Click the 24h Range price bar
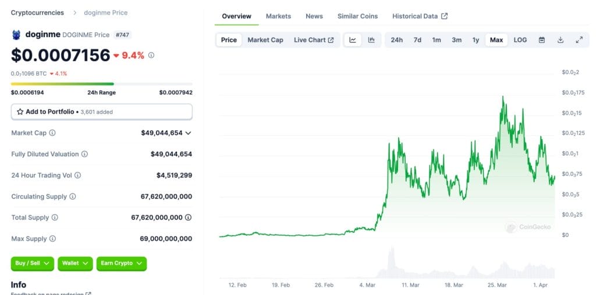Viewport: 596px width, 295px height. click(x=102, y=84)
